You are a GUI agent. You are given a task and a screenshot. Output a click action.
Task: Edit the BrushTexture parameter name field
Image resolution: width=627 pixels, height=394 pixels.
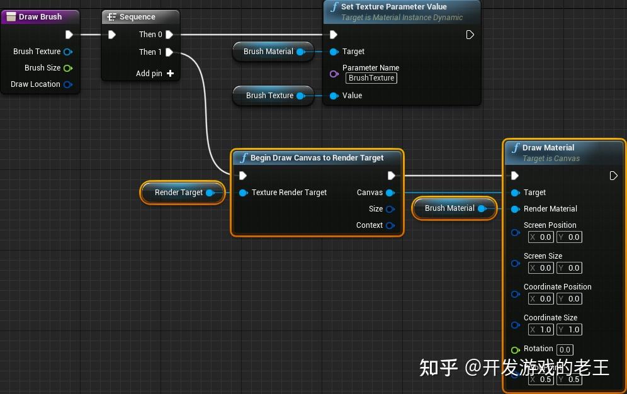coord(371,78)
